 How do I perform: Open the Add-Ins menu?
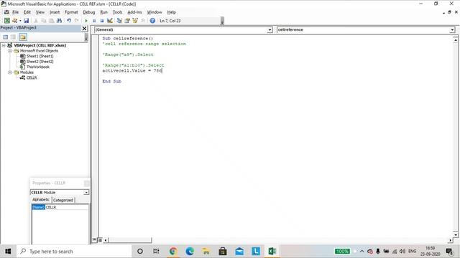pyautogui.click(x=134, y=12)
